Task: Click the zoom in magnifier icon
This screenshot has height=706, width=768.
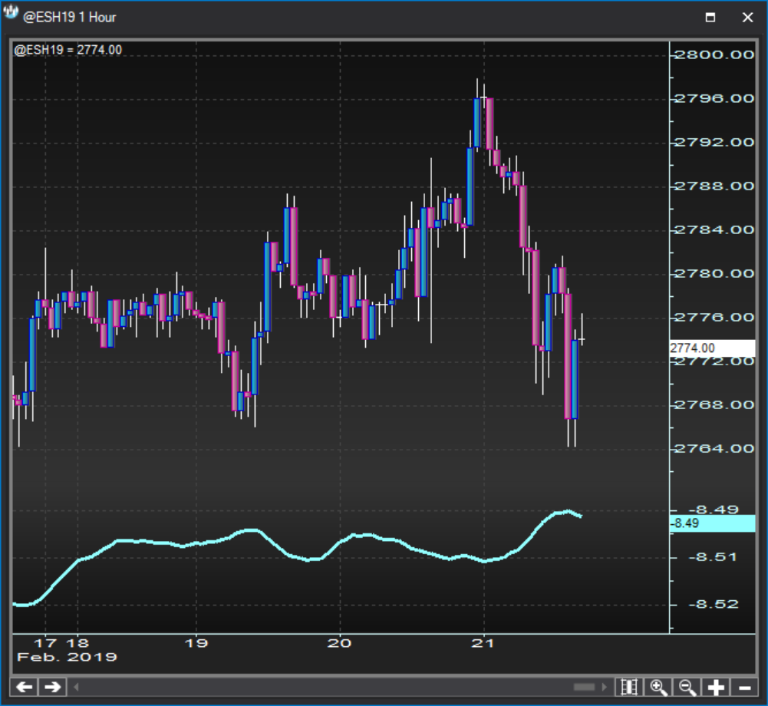Action: click(x=658, y=687)
